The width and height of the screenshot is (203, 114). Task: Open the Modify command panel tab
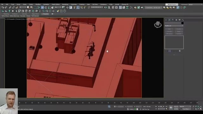pos(169,20)
